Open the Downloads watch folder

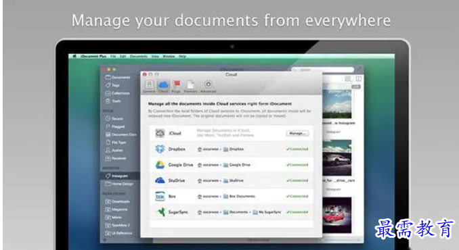coord(117,201)
